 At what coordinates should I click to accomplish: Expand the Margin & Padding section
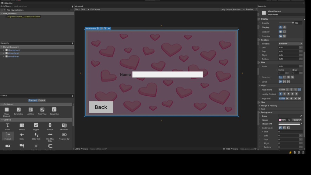[x=268, y=106]
